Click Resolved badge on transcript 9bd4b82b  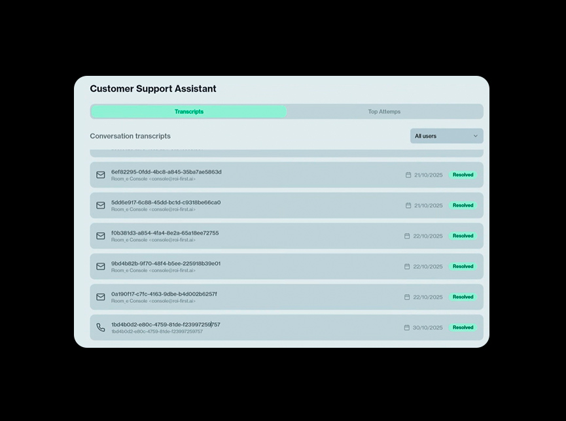click(463, 267)
